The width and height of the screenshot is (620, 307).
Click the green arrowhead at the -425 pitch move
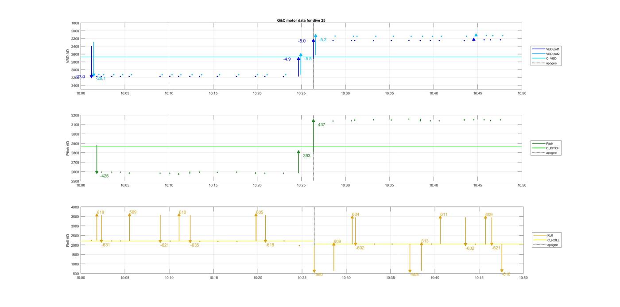97,172
